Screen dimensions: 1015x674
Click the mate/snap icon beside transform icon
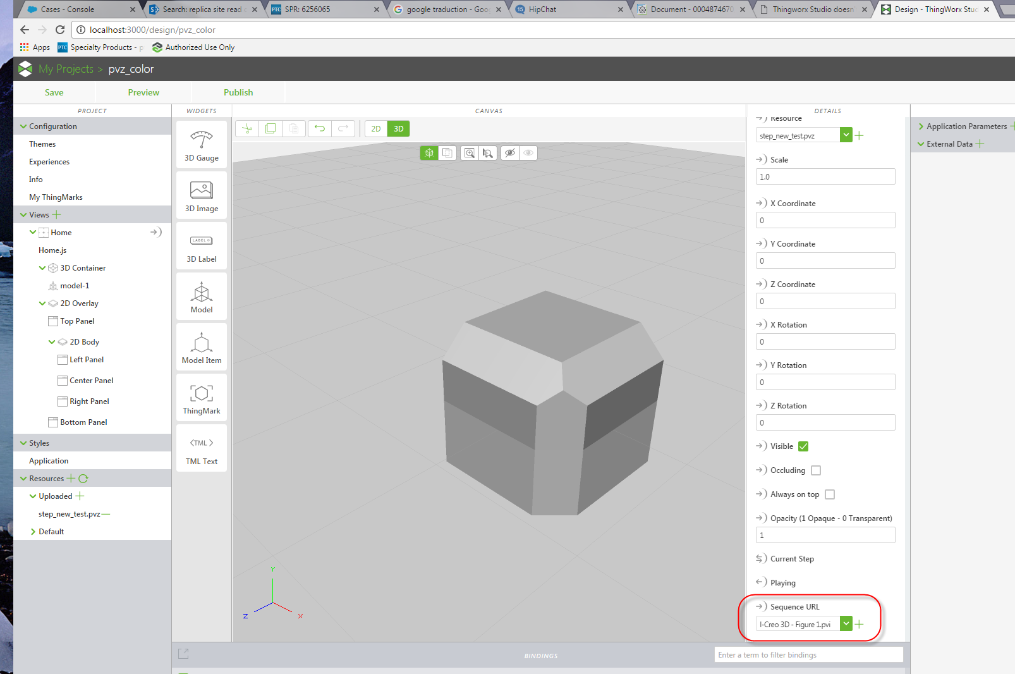click(447, 152)
